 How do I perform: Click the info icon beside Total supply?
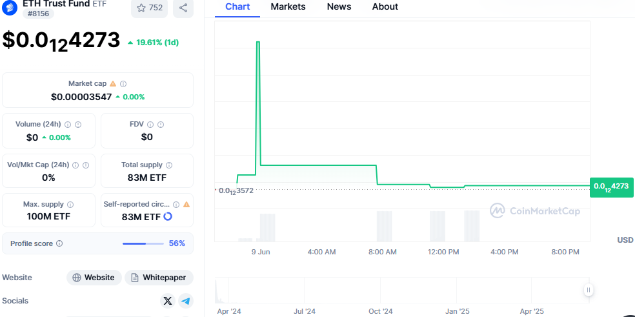tap(169, 165)
